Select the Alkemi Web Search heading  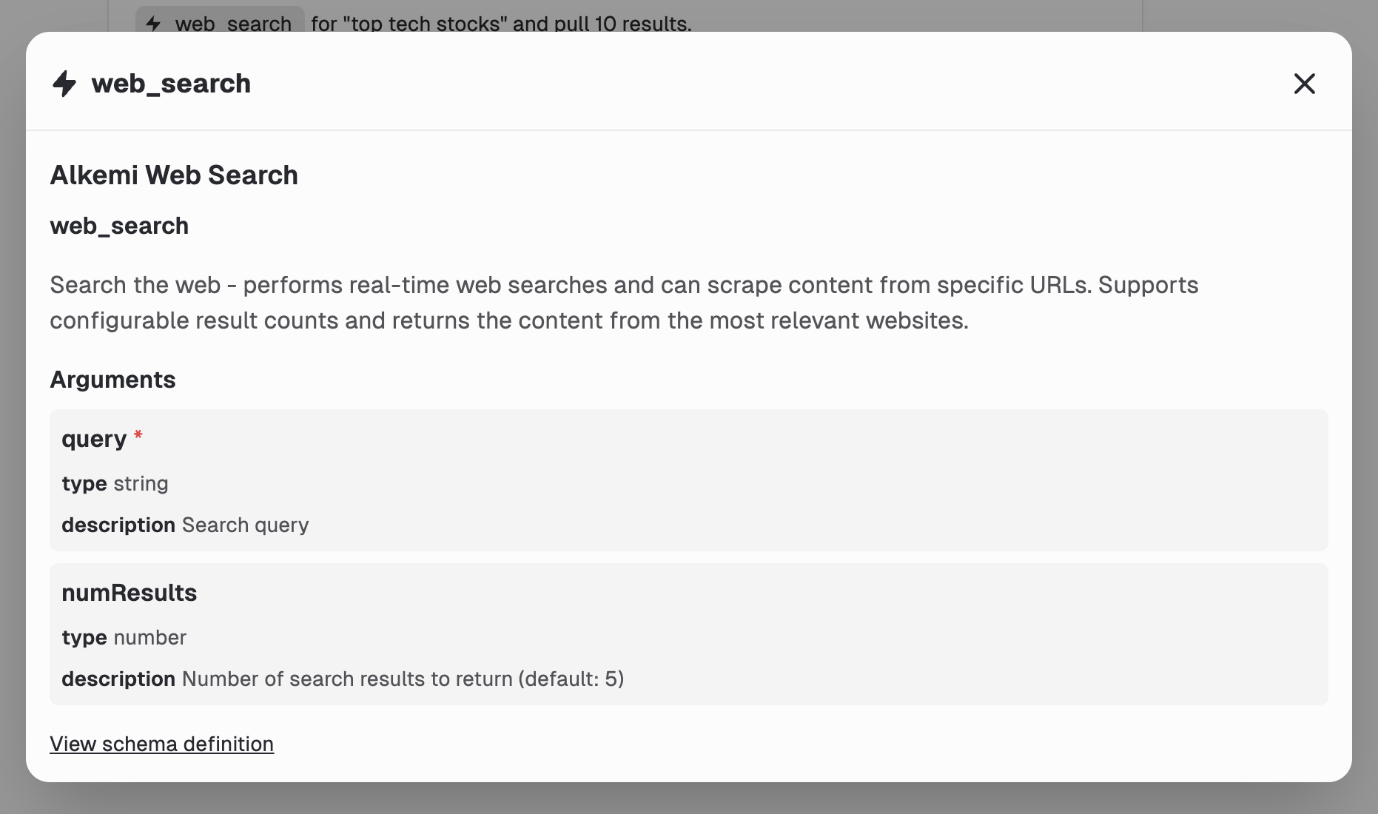coord(174,175)
